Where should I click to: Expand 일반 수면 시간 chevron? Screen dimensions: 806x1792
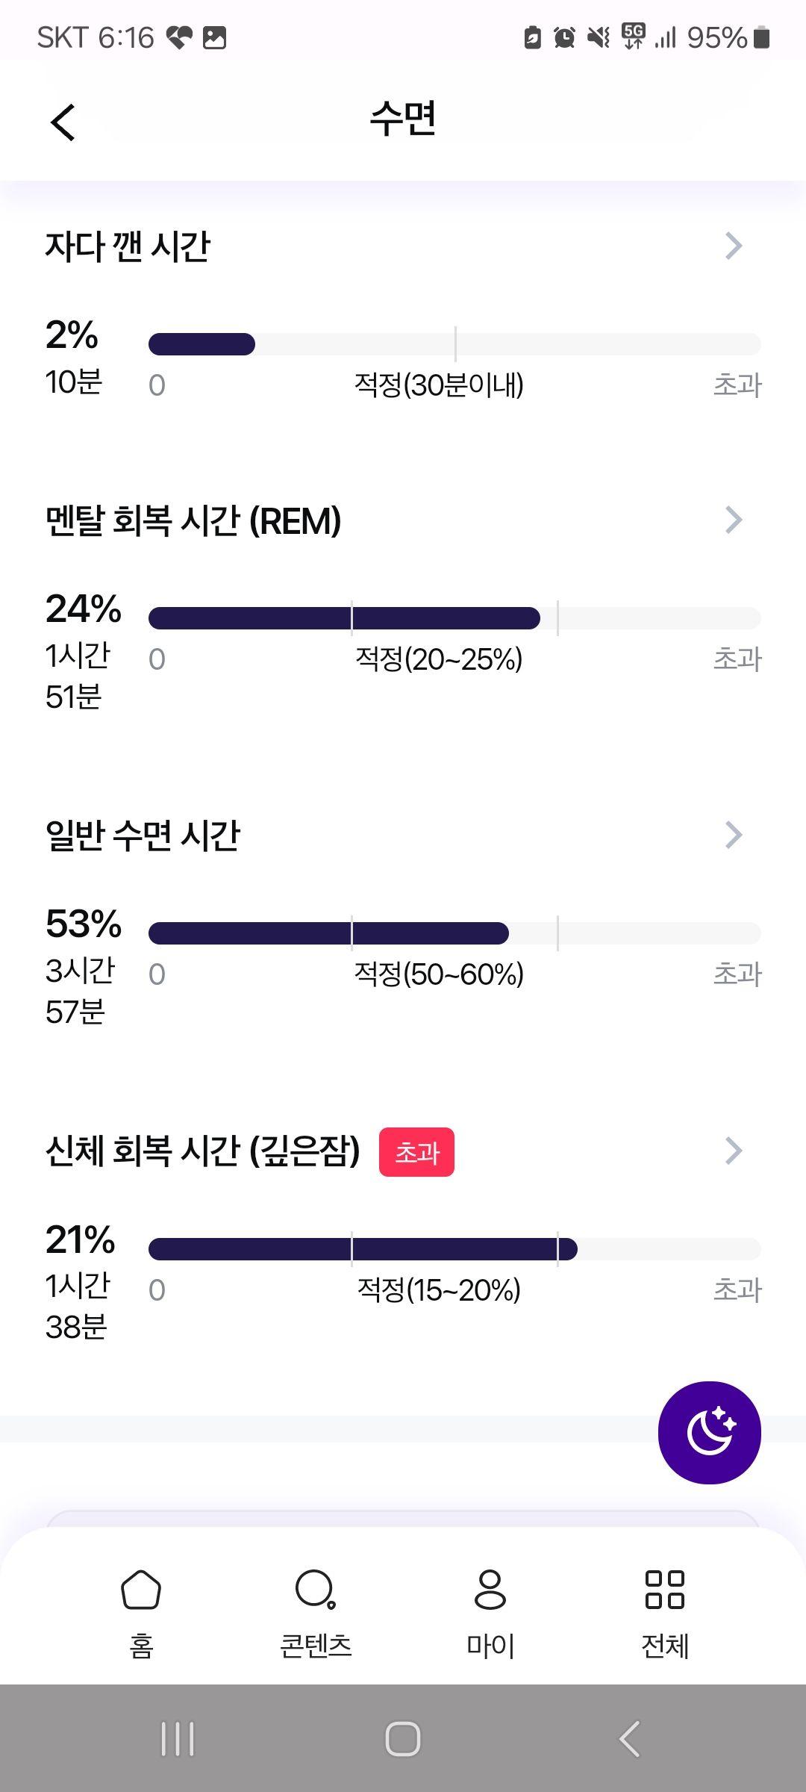pos(734,835)
